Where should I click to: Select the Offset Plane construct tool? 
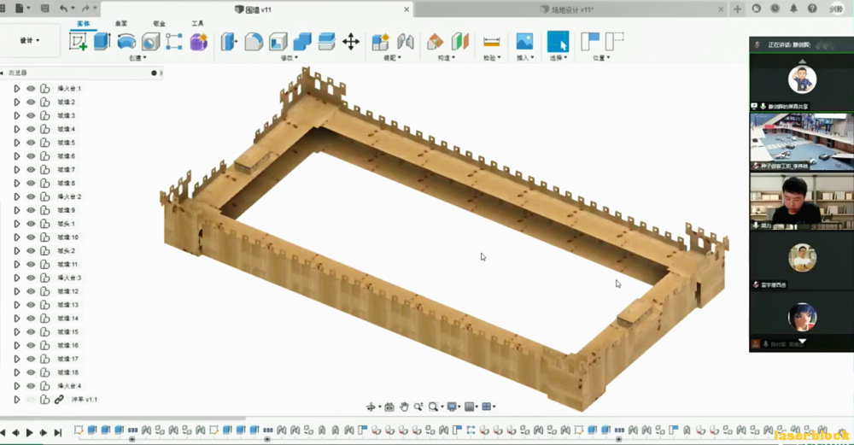[436, 42]
